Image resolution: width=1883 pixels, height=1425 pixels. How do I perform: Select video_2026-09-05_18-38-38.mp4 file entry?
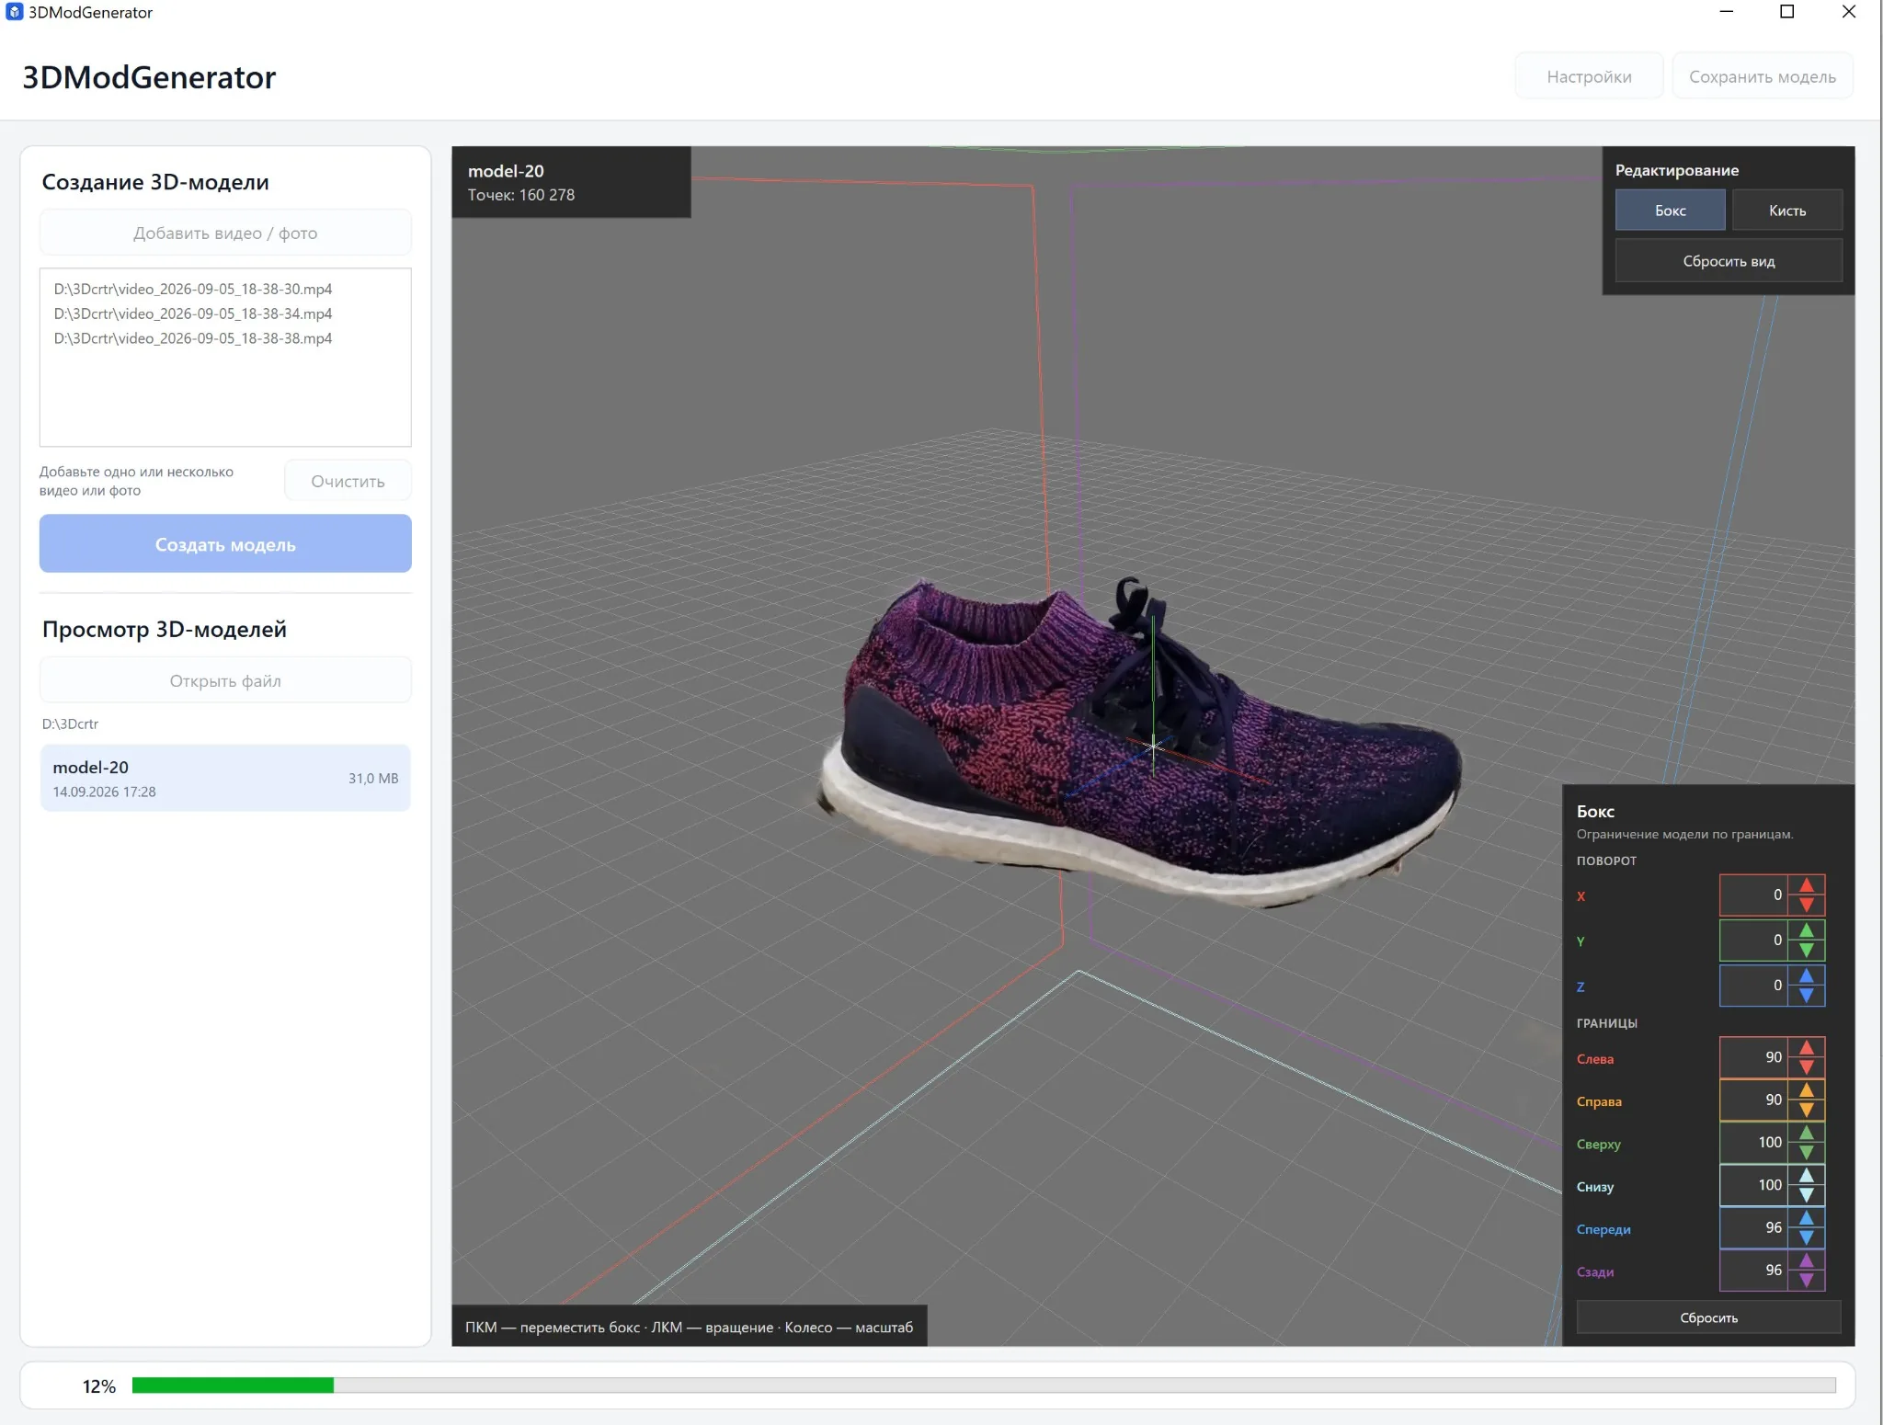pos(193,338)
